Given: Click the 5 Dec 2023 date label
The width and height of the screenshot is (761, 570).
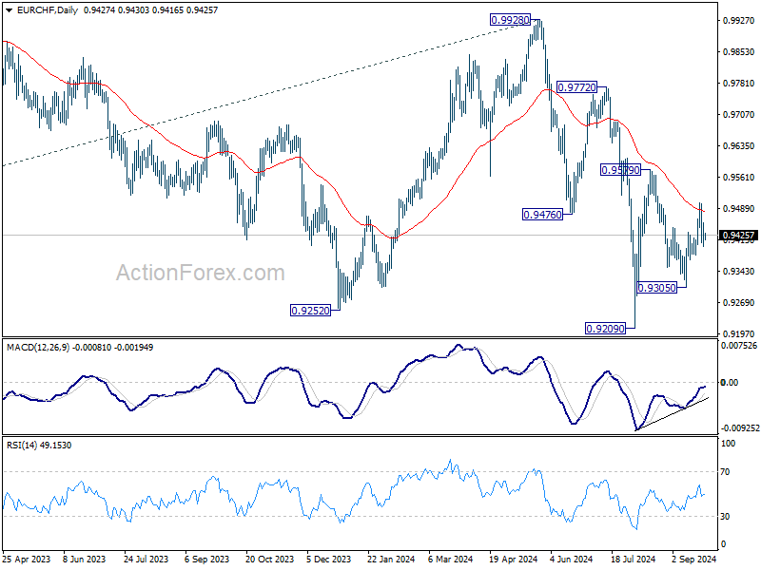Looking at the screenshot, I should click(x=329, y=559).
